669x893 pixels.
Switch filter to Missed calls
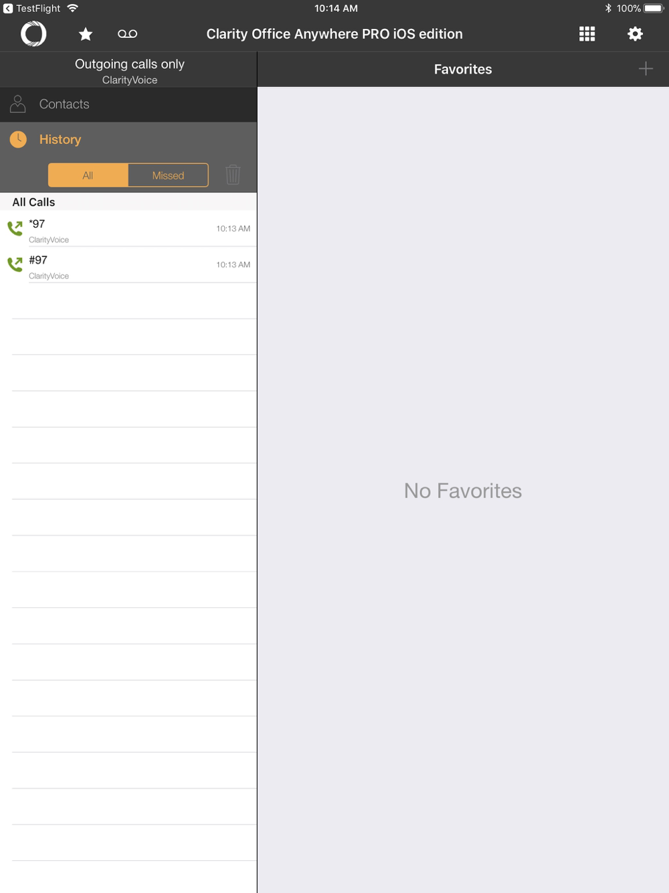tap(168, 175)
